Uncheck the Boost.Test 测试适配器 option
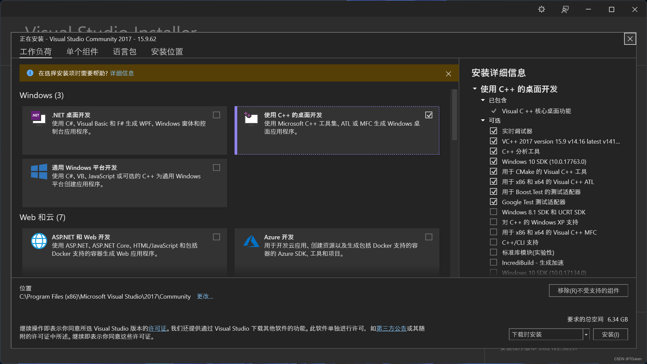Screen dimensions: 647x364 click(493, 191)
